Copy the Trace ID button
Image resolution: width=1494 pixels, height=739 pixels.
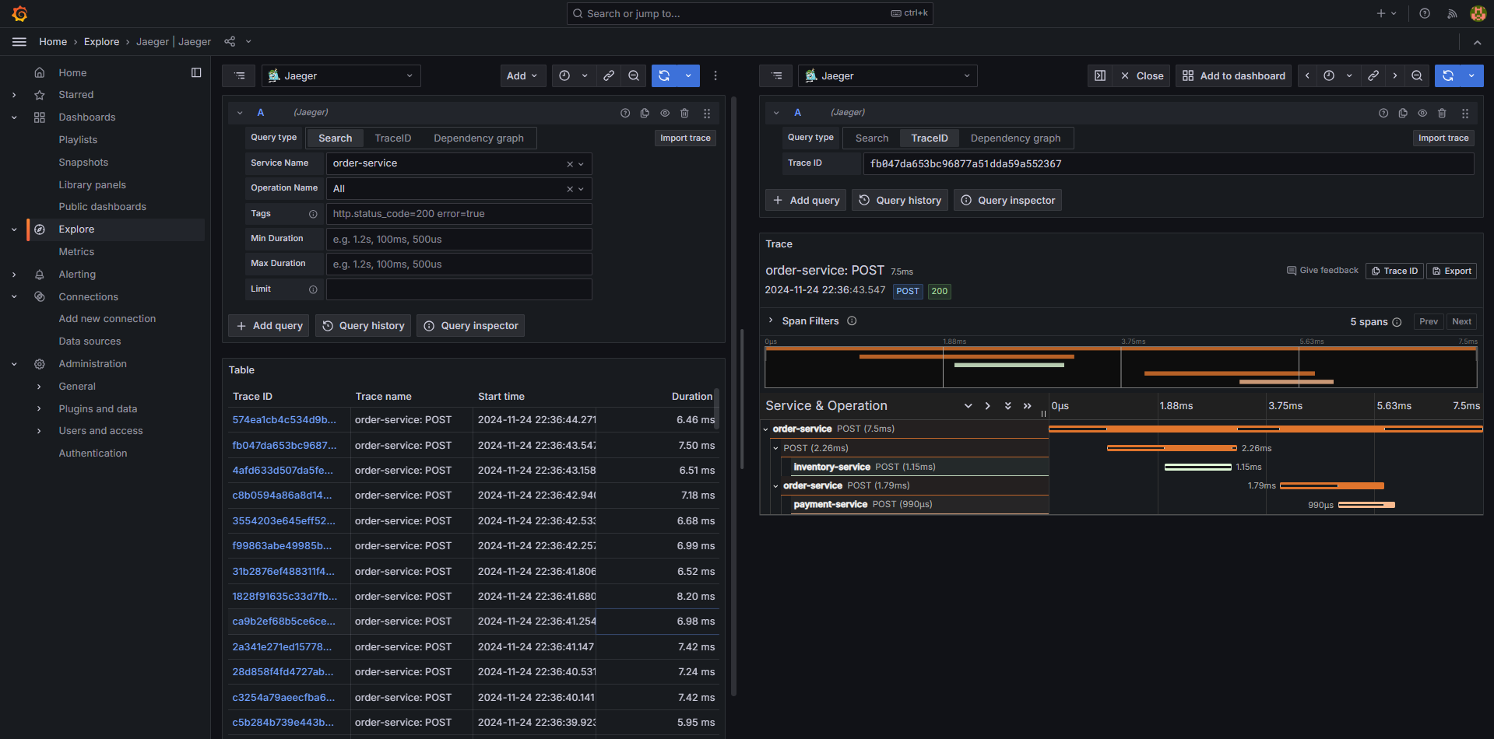(x=1394, y=271)
